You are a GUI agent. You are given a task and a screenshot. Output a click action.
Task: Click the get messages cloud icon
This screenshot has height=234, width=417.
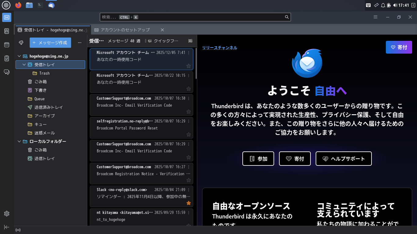21,43
